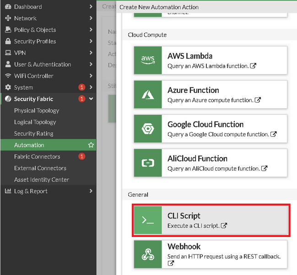The image size is (297, 275).
Task: Click the AWS Lambda icon tile
Action: click(147, 60)
